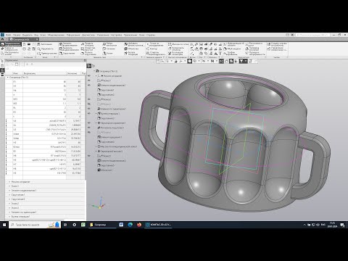Image resolution: width=348 pixels, height=261 pixels.
Task: Click the save icon in system toolbar
Action: click(x=34, y=44)
